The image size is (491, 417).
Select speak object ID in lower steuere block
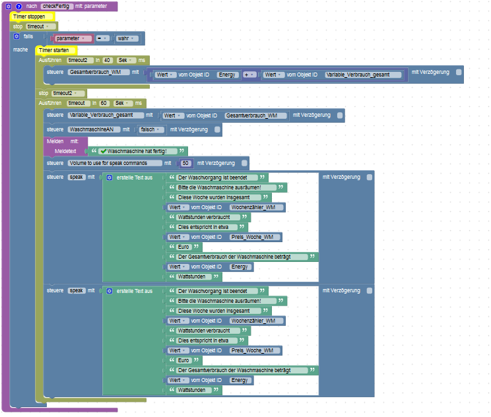pyautogui.click(x=77, y=291)
